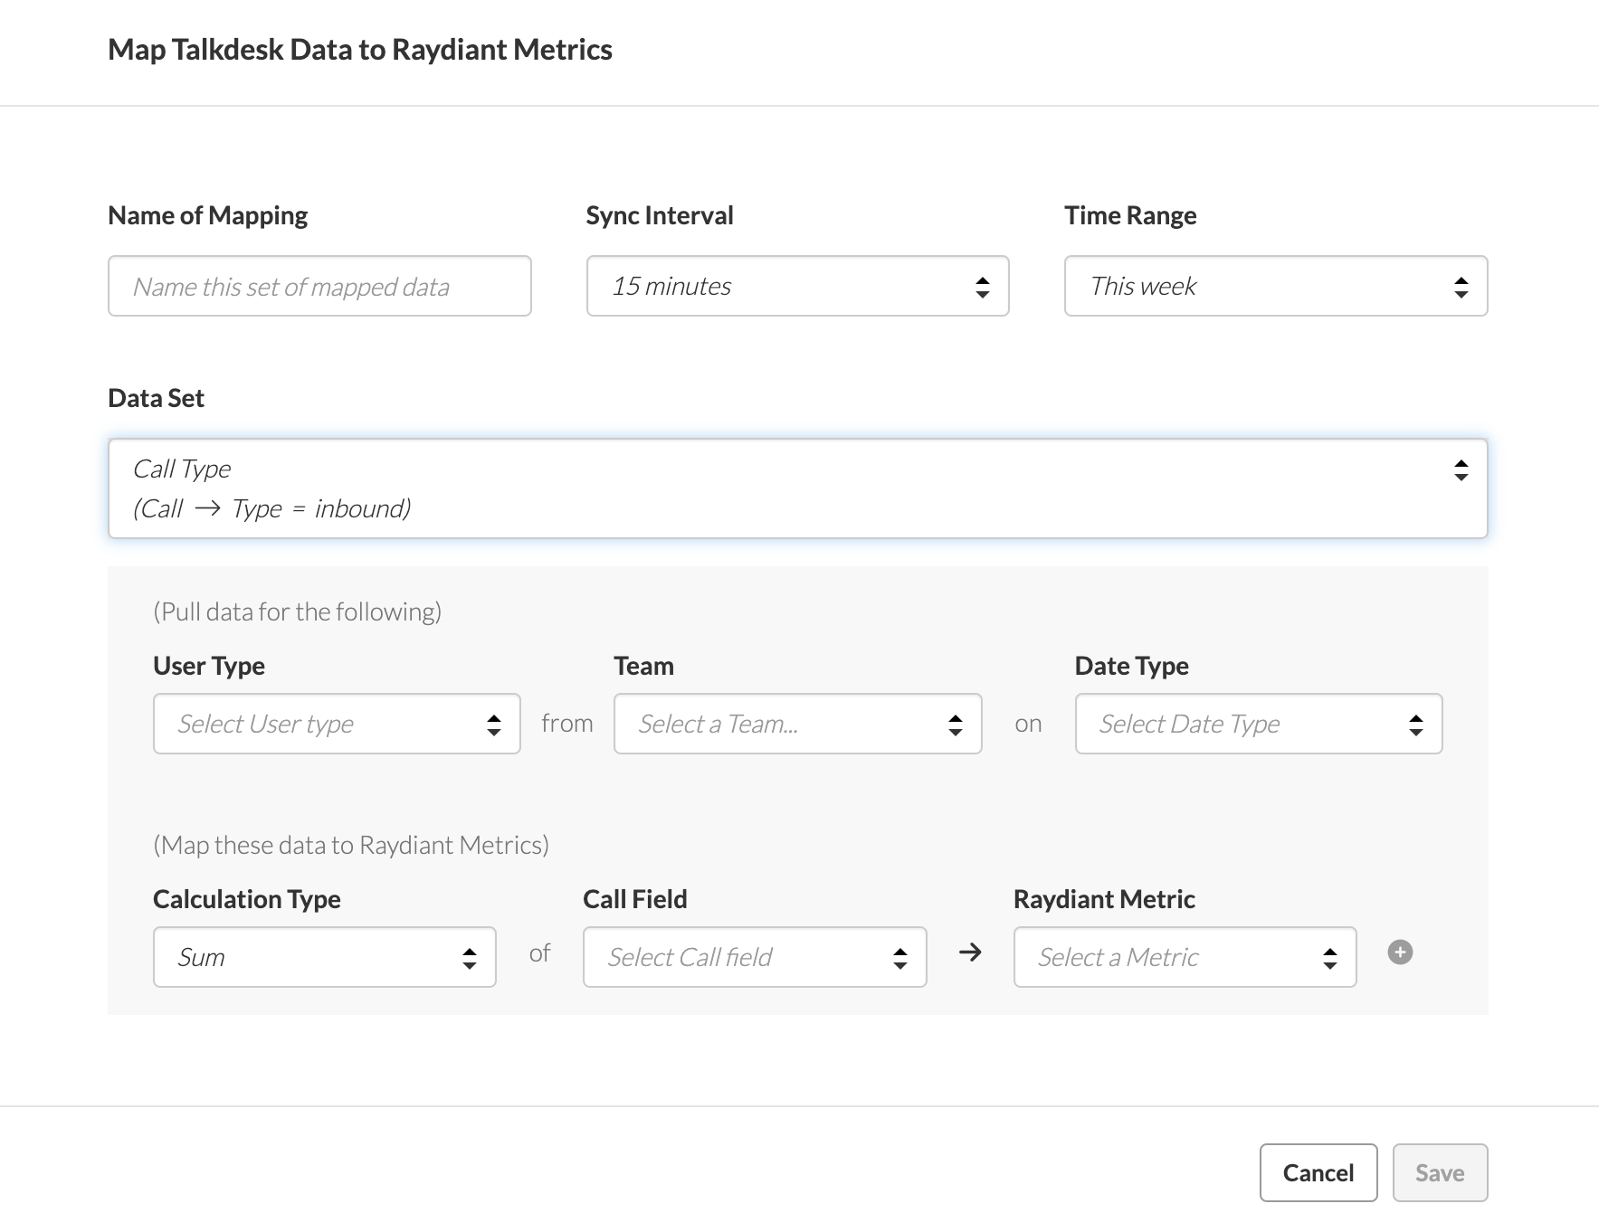Open the Sync Interval dropdown

pos(797,286)
